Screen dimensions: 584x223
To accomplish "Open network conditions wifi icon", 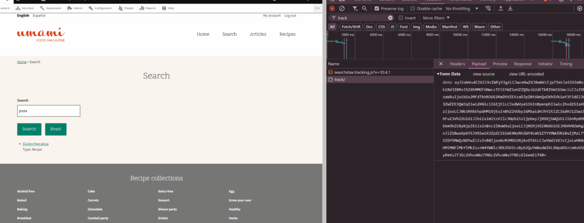I will [x=488, y=9].
